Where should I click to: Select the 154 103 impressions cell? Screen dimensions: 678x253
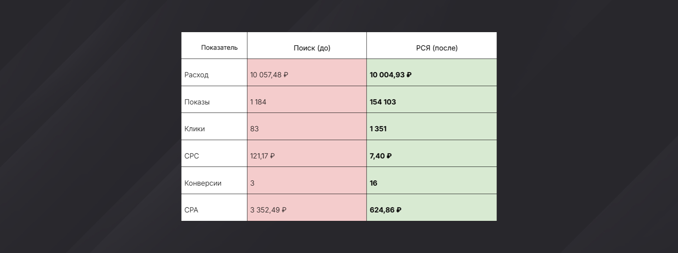point(383,102)
